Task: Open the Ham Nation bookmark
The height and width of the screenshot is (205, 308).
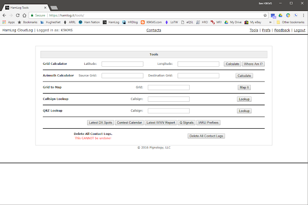Action: click(x=89, y=23)
